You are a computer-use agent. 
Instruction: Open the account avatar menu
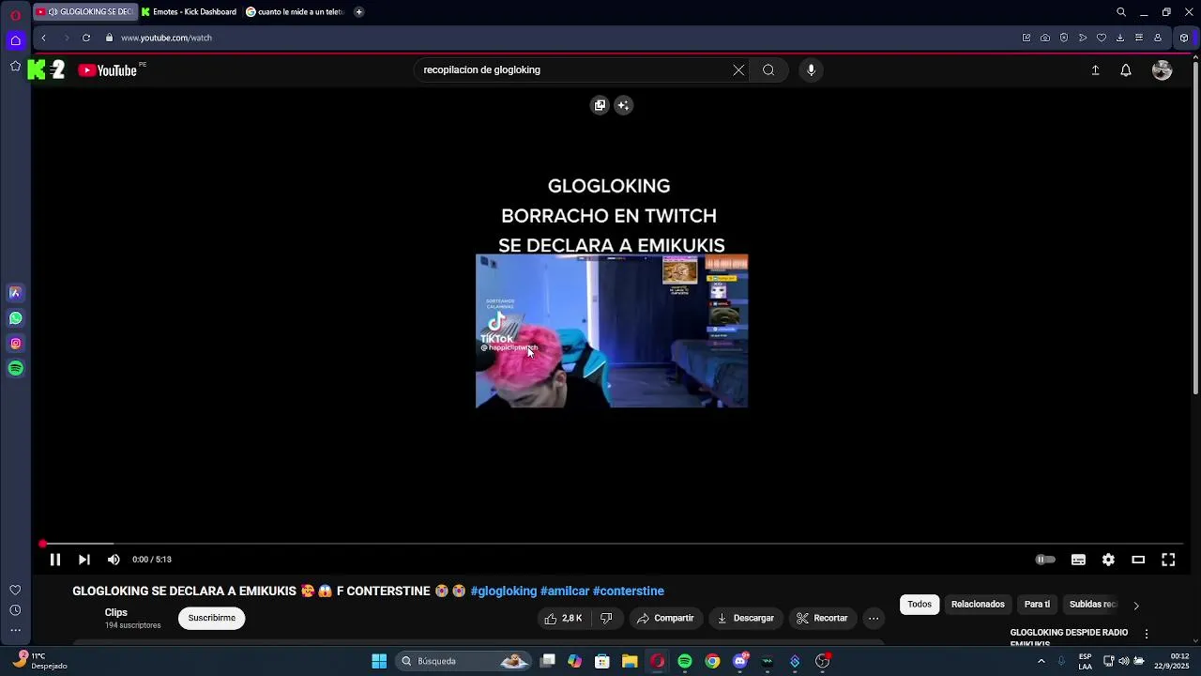(1163, 70)
